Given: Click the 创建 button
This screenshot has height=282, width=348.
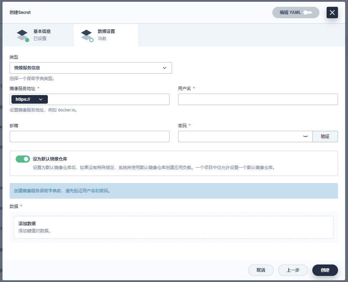Looking at the screenshot, I should pyautogui.click(x=325, y=270).
